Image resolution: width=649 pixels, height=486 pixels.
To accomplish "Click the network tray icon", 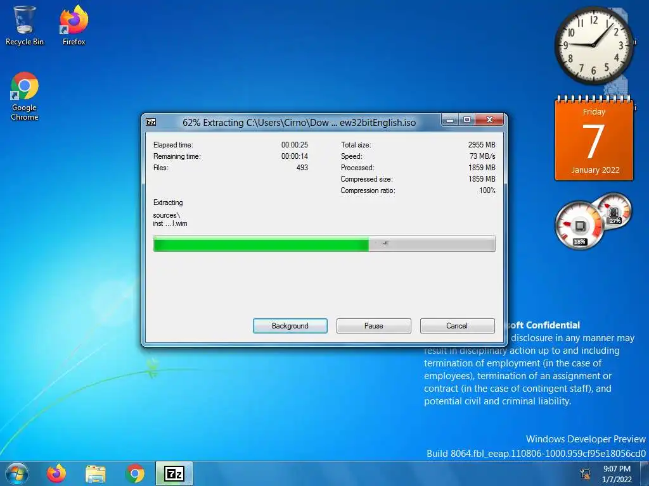I will 585,473.
